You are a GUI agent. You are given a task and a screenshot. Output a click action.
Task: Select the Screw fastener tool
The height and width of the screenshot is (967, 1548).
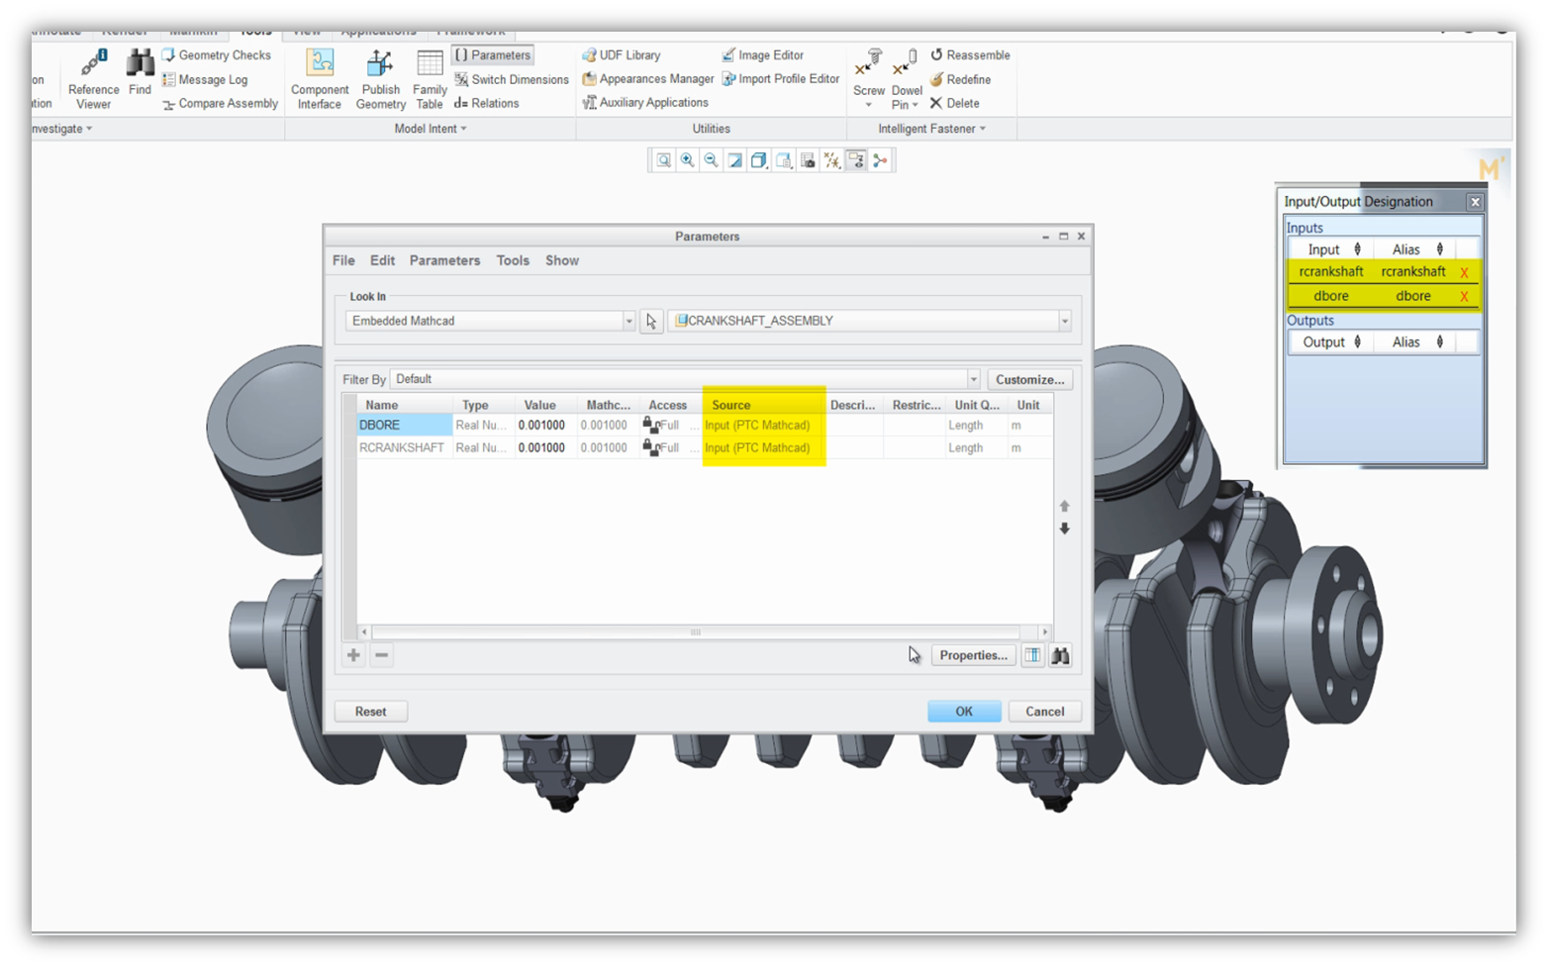coord(868,73)
